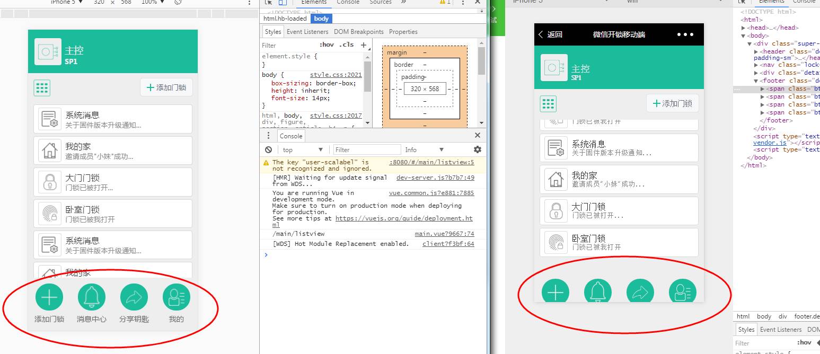Click the console settings gear icon
The image size is (820, 354).
(x=477, y=149)
